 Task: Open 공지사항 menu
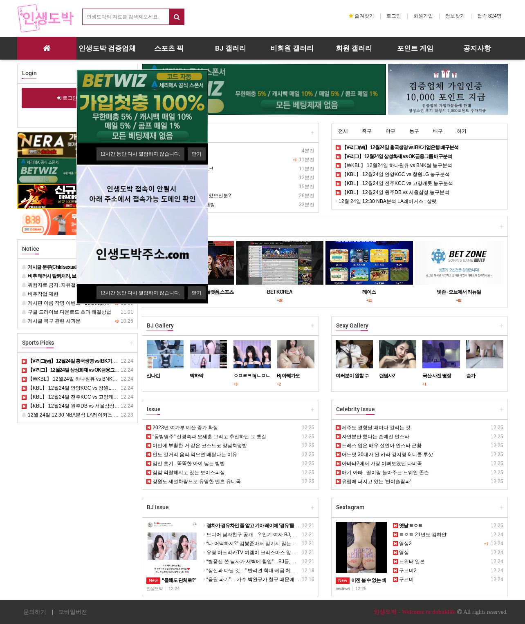477,48
